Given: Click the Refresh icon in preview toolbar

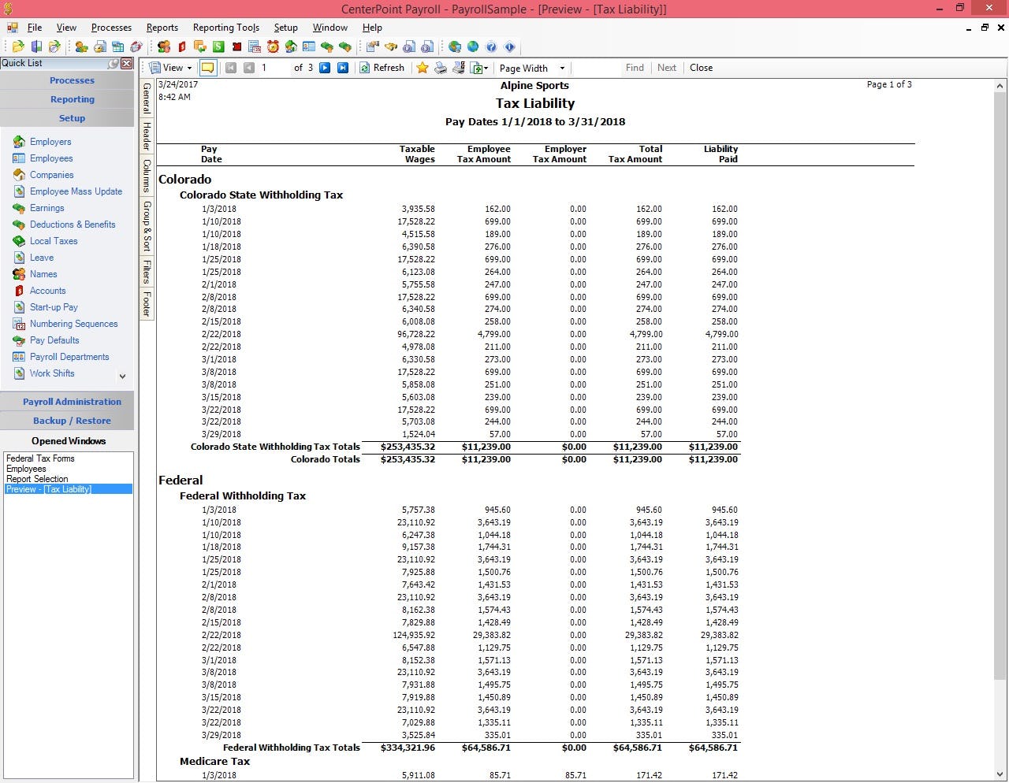Looking at the screenshot, I should click(x=382, y=68).
